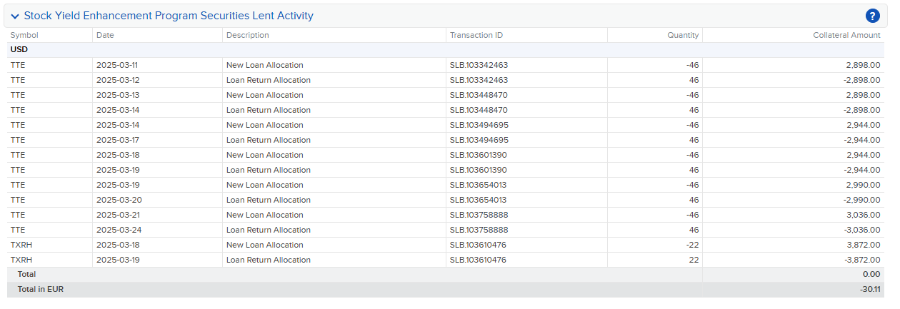Select the date cell 2025-03-24
Image resolution: width=900 pixels, height=309 pixels.
pos(118,230)
